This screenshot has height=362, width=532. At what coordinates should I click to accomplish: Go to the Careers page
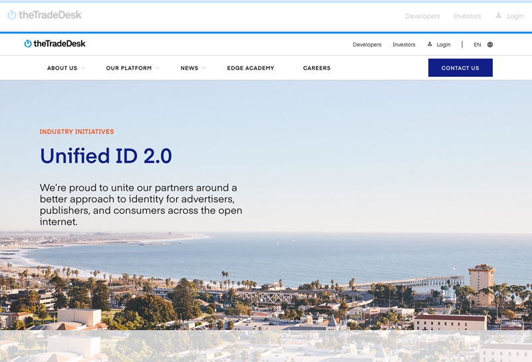(317, 68)
